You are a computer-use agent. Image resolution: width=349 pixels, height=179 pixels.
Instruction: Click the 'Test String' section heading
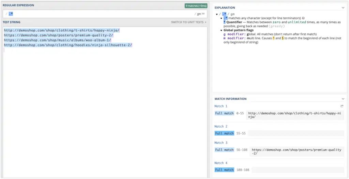tap(12, 22)
